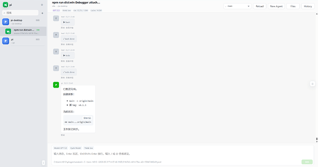Click the Cycle Model chip

pos(76,148)
